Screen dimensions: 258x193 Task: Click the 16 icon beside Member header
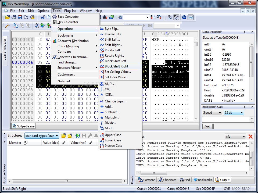(x=25, y=143)
